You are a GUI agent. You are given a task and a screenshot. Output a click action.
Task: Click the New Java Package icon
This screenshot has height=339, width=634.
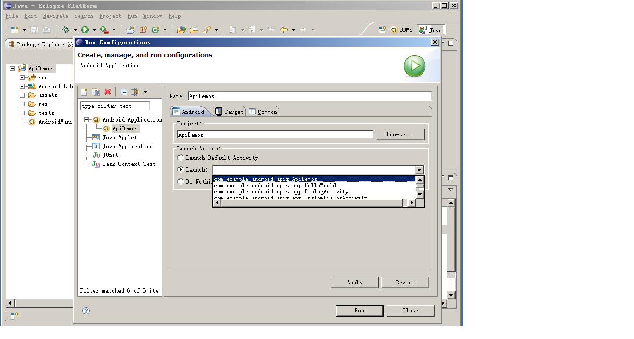[x=142, y=30]
